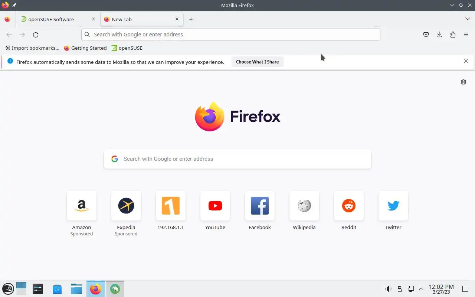Open the Expedia sponsored shortcut tile

(x=126, y=206)
